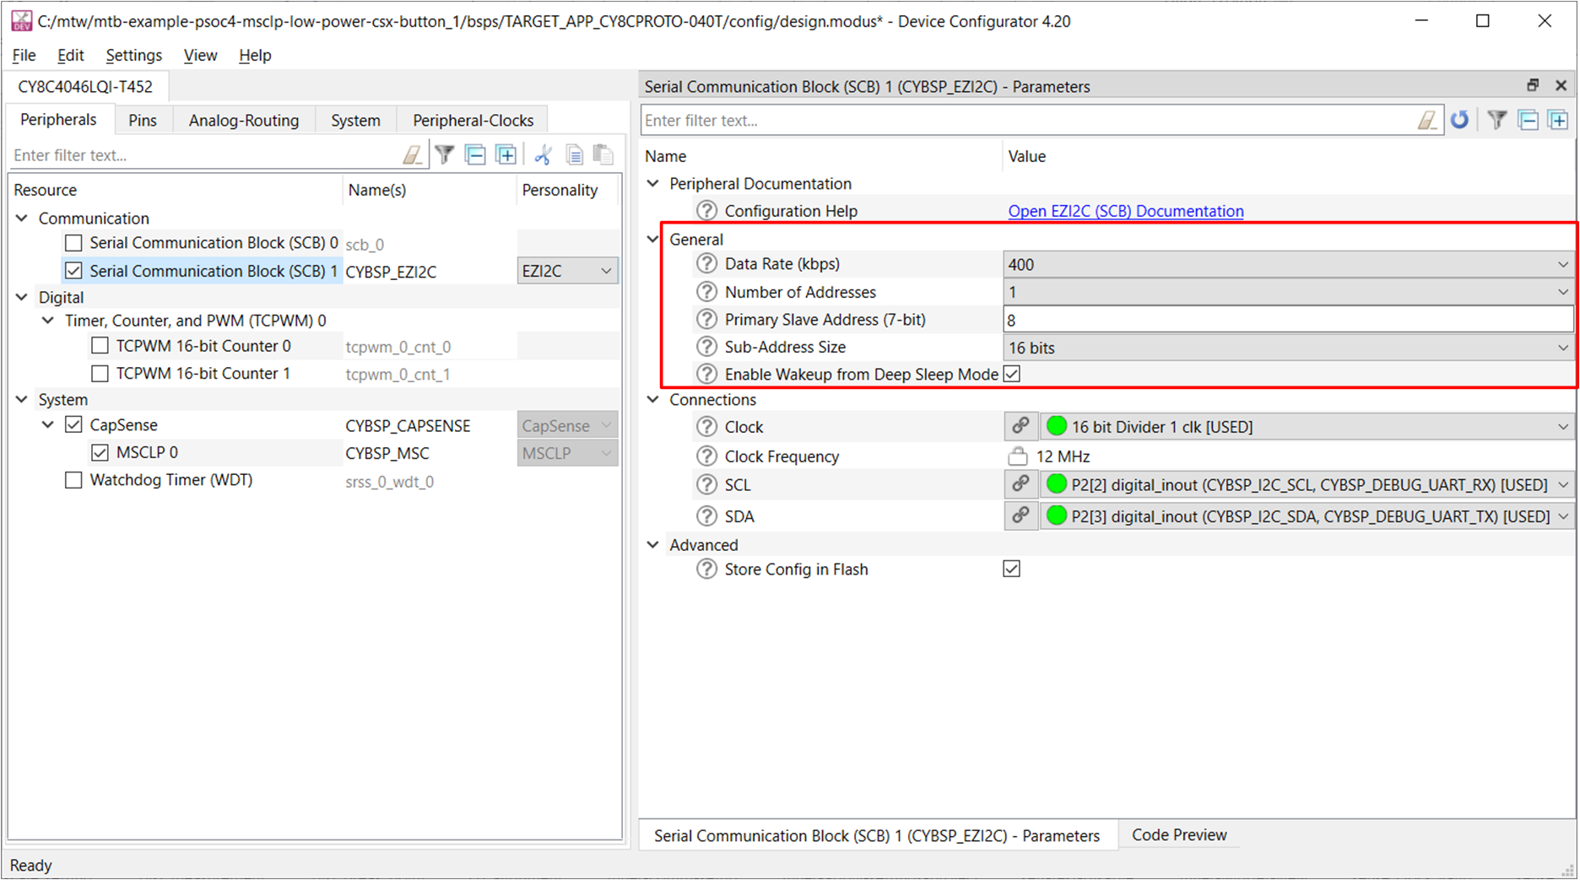The image size is (1580, 880).
Task: Collapse the Communication tree group
Action: [x=22, y=219]
